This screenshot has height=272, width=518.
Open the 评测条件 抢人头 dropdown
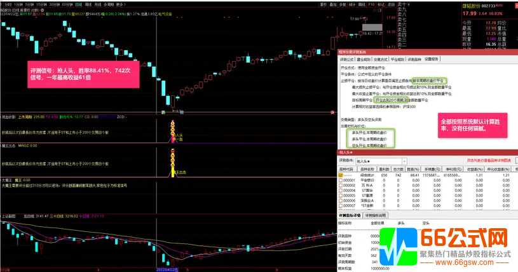pos(404,162)
